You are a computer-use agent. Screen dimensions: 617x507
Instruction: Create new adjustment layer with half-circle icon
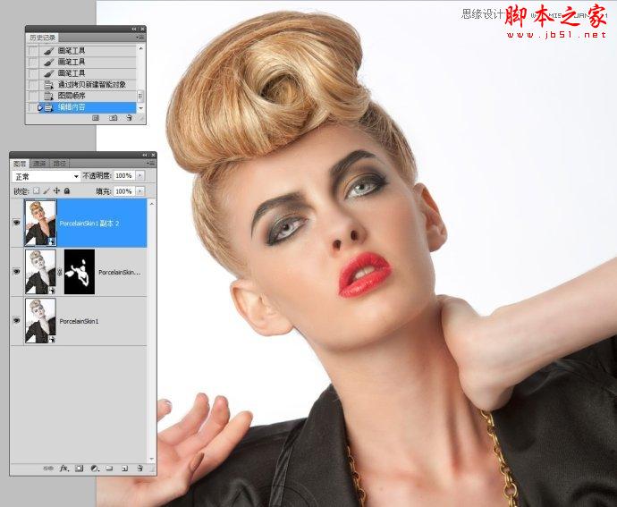(x=95, y=468)
